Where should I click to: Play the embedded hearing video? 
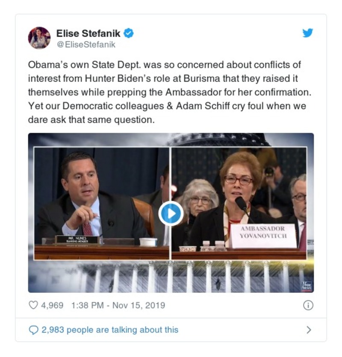click(x=171, y=213)
